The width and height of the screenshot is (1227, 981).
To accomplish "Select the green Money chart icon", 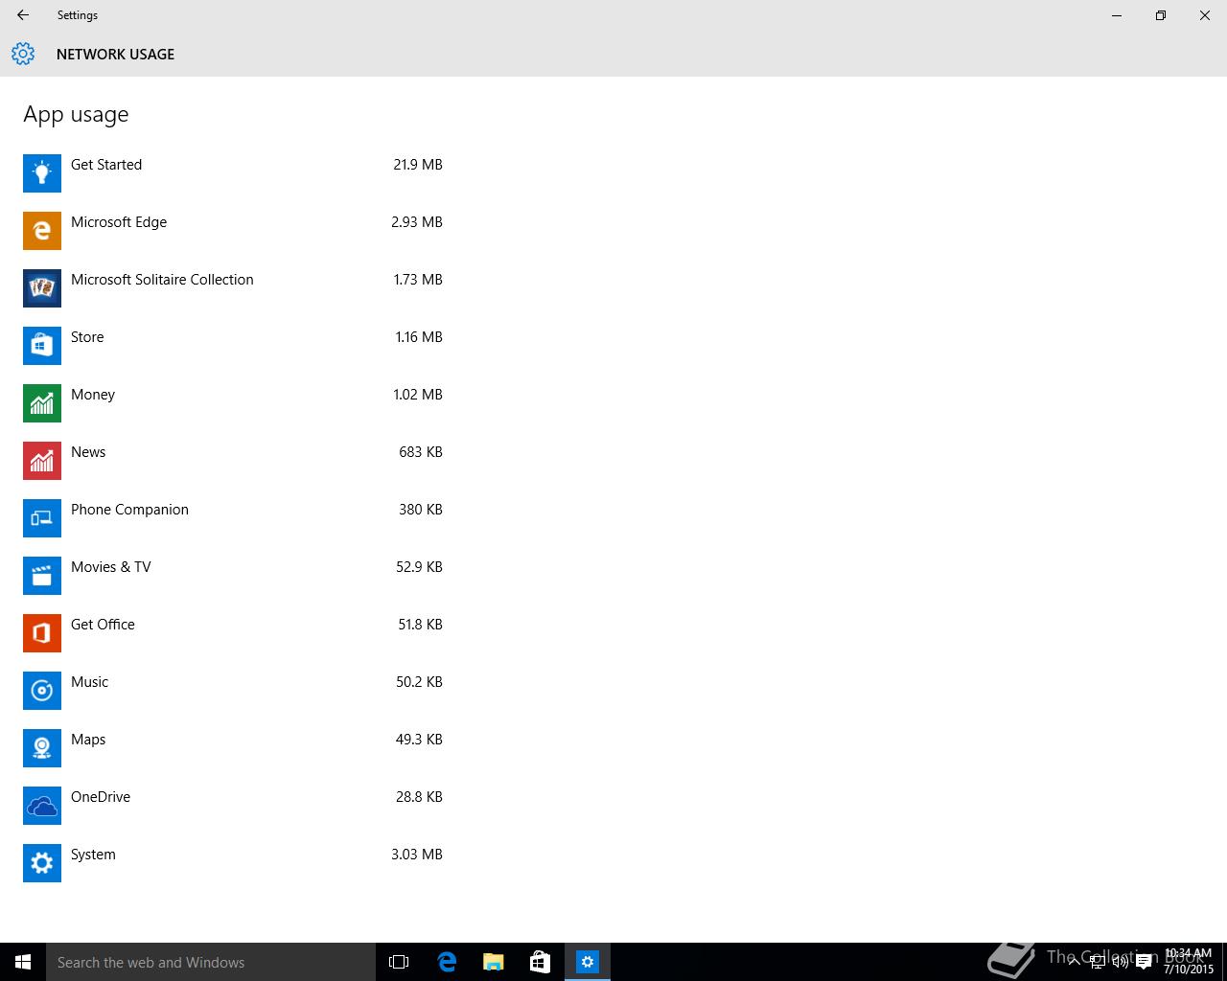I will pyautogui.click(x=42, y=403).
